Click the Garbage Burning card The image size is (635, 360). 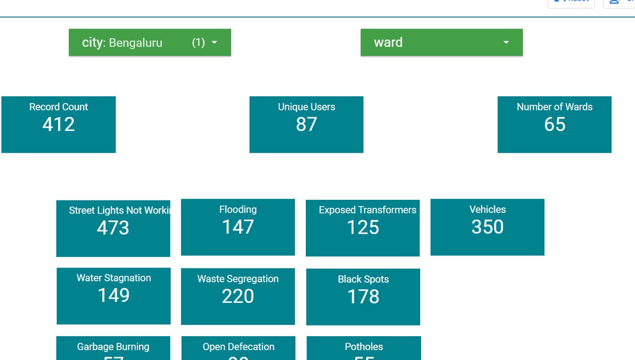pos(113,348)
